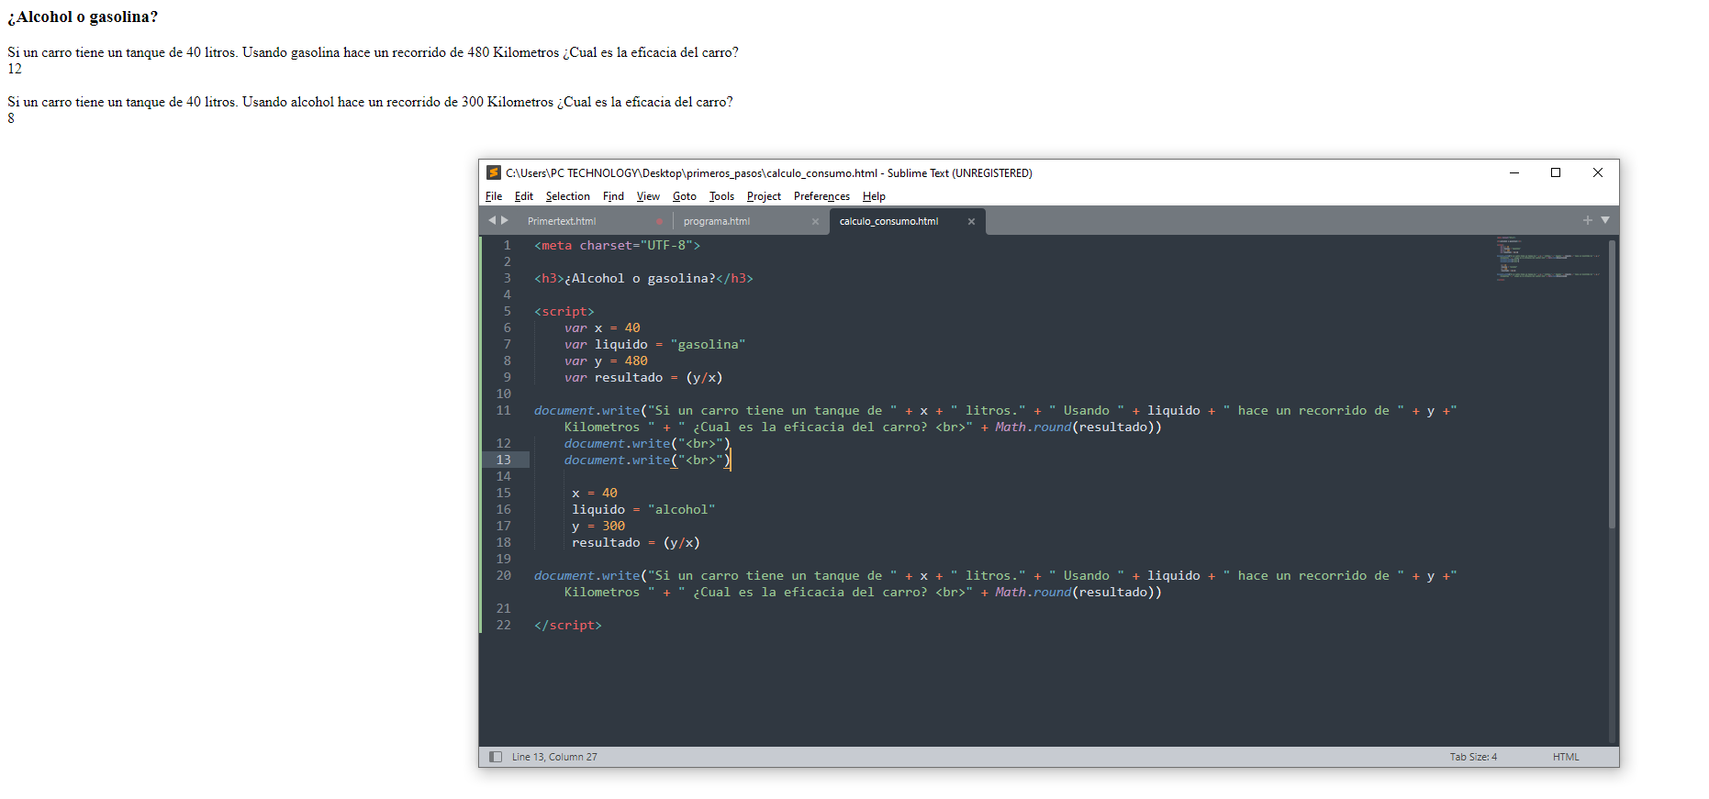Open the Edit menu
1709x799 pixels.
click(524, 196)
